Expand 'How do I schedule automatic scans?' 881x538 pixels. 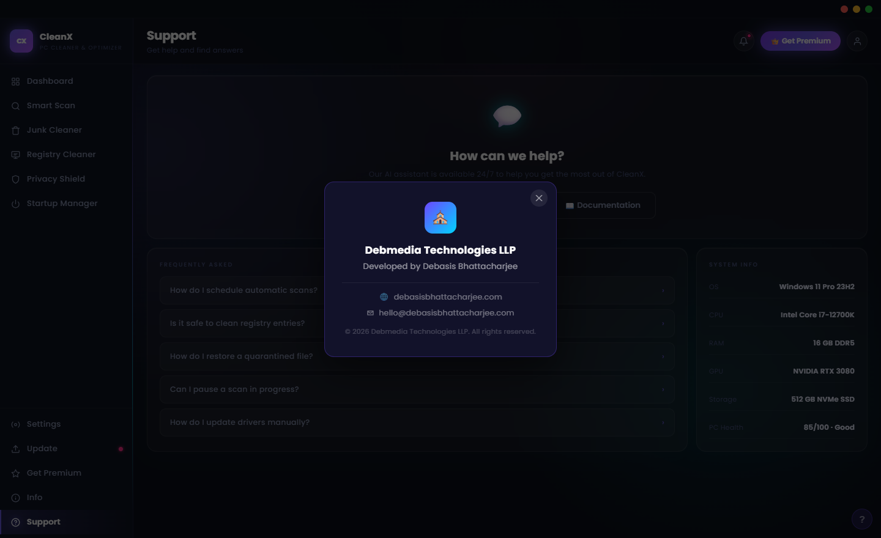click(417, 290)
